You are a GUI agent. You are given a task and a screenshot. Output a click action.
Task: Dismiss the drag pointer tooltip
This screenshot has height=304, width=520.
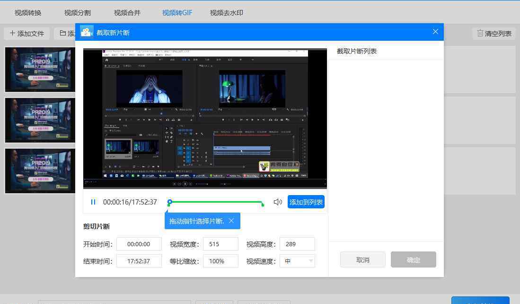point(231,221)
